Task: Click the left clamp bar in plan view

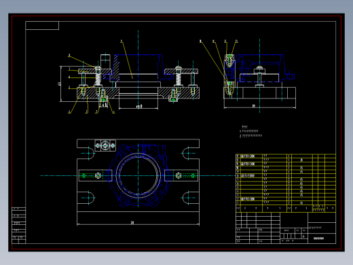Action: [96, 175]
